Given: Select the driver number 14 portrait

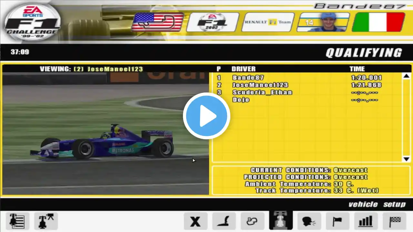Looking at the screenshot, I should click(323, 22).
